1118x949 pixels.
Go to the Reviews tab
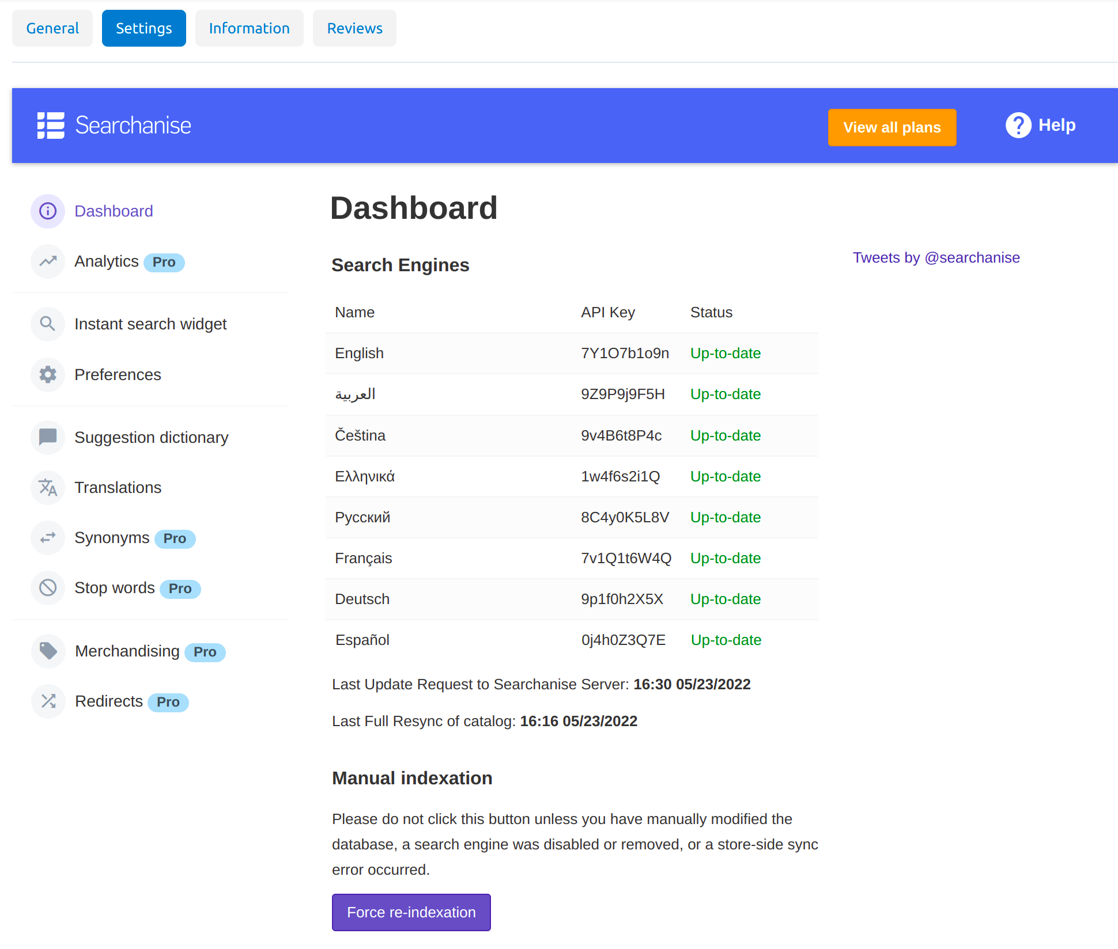point(354,28)
